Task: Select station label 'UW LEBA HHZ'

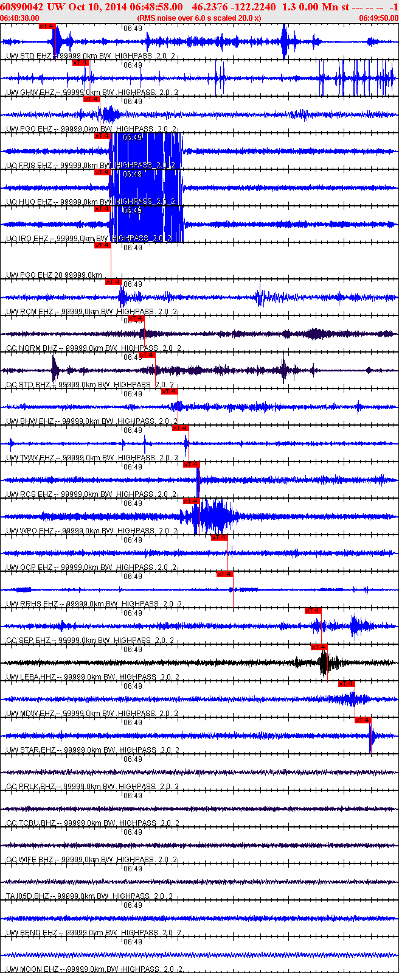Action: [x=32, y=677]
